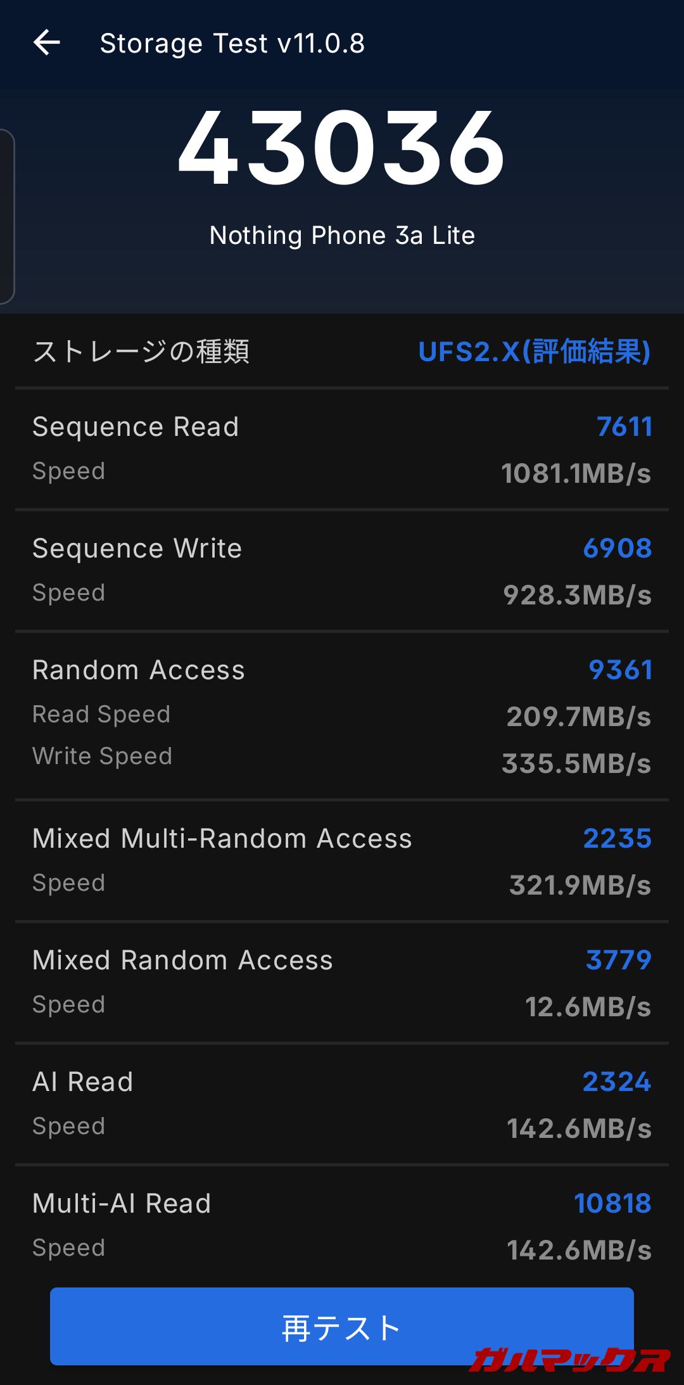Select the Sequence Write result row

pos(342,570)
